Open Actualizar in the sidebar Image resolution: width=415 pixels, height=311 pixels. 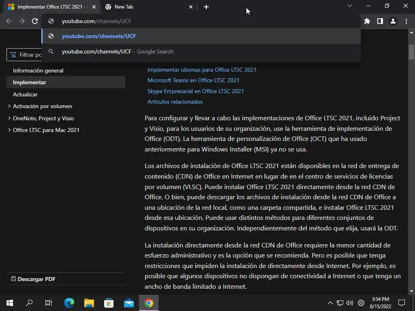coord(25,94)
